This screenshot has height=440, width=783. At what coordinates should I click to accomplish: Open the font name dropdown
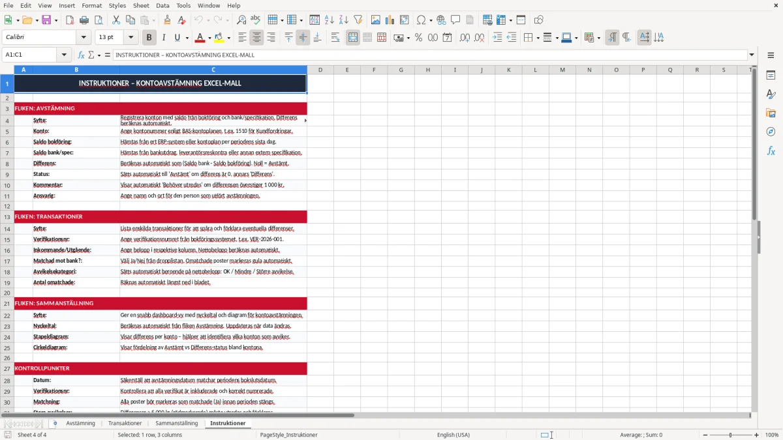point(84,38)
